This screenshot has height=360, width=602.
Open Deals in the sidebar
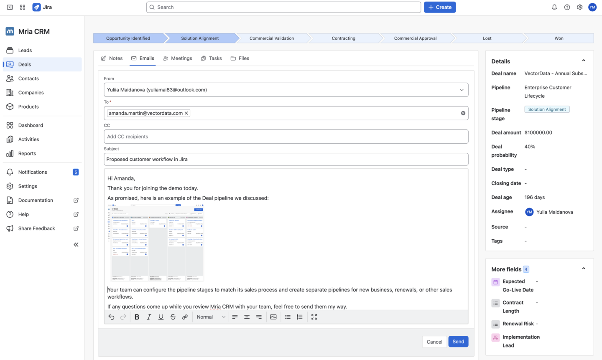pyautogui.click(x=42, y=64)
